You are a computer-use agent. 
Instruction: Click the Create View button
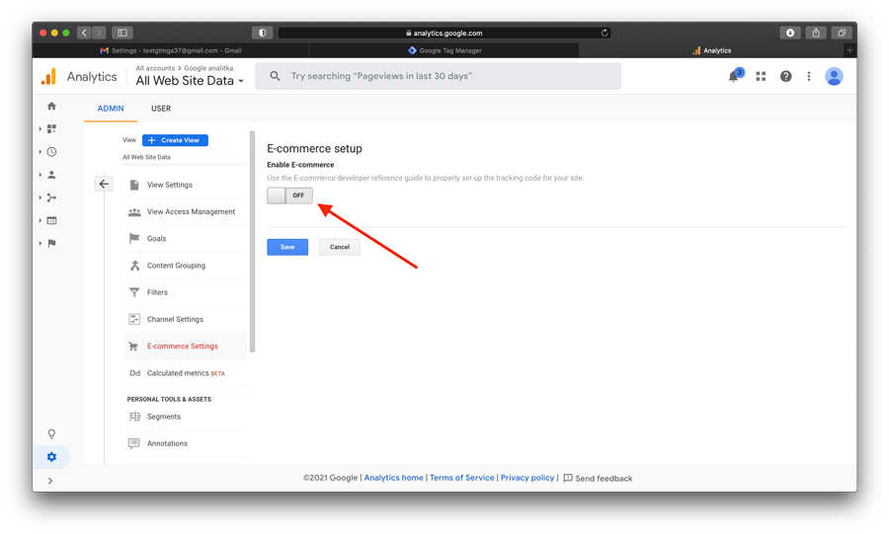(175, 140)
